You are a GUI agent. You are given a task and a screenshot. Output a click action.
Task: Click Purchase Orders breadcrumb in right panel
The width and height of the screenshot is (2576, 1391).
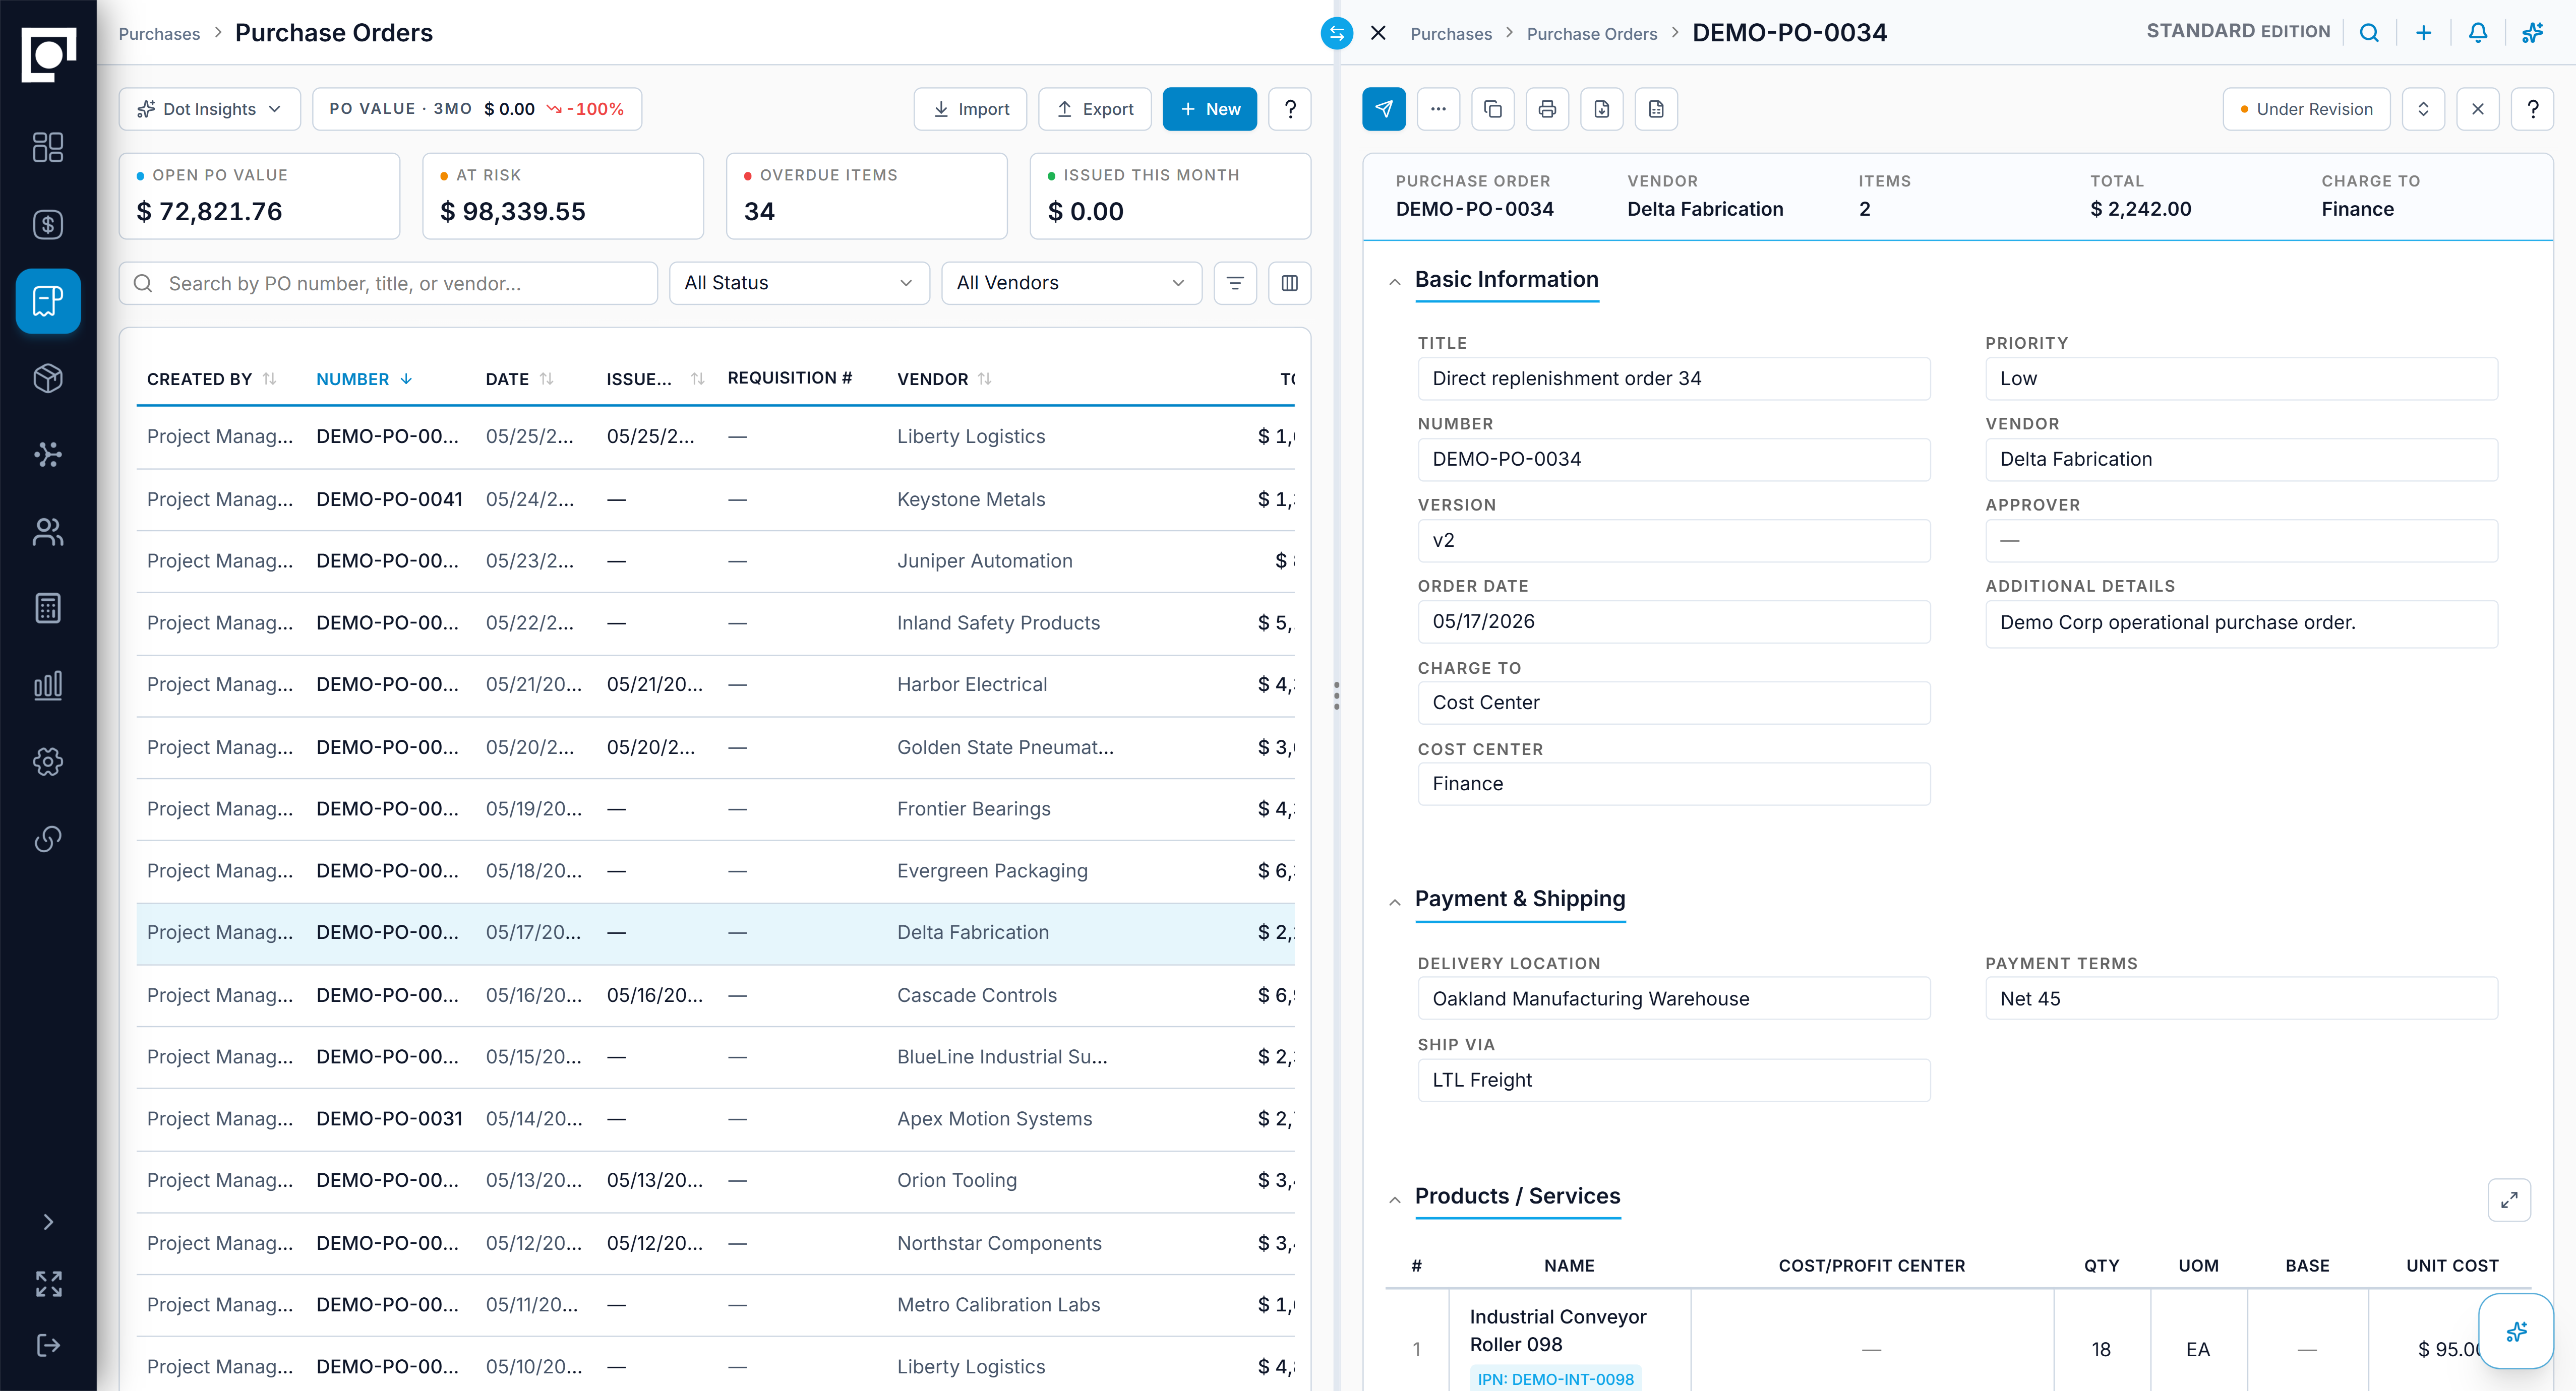[x=1591, y=34]
